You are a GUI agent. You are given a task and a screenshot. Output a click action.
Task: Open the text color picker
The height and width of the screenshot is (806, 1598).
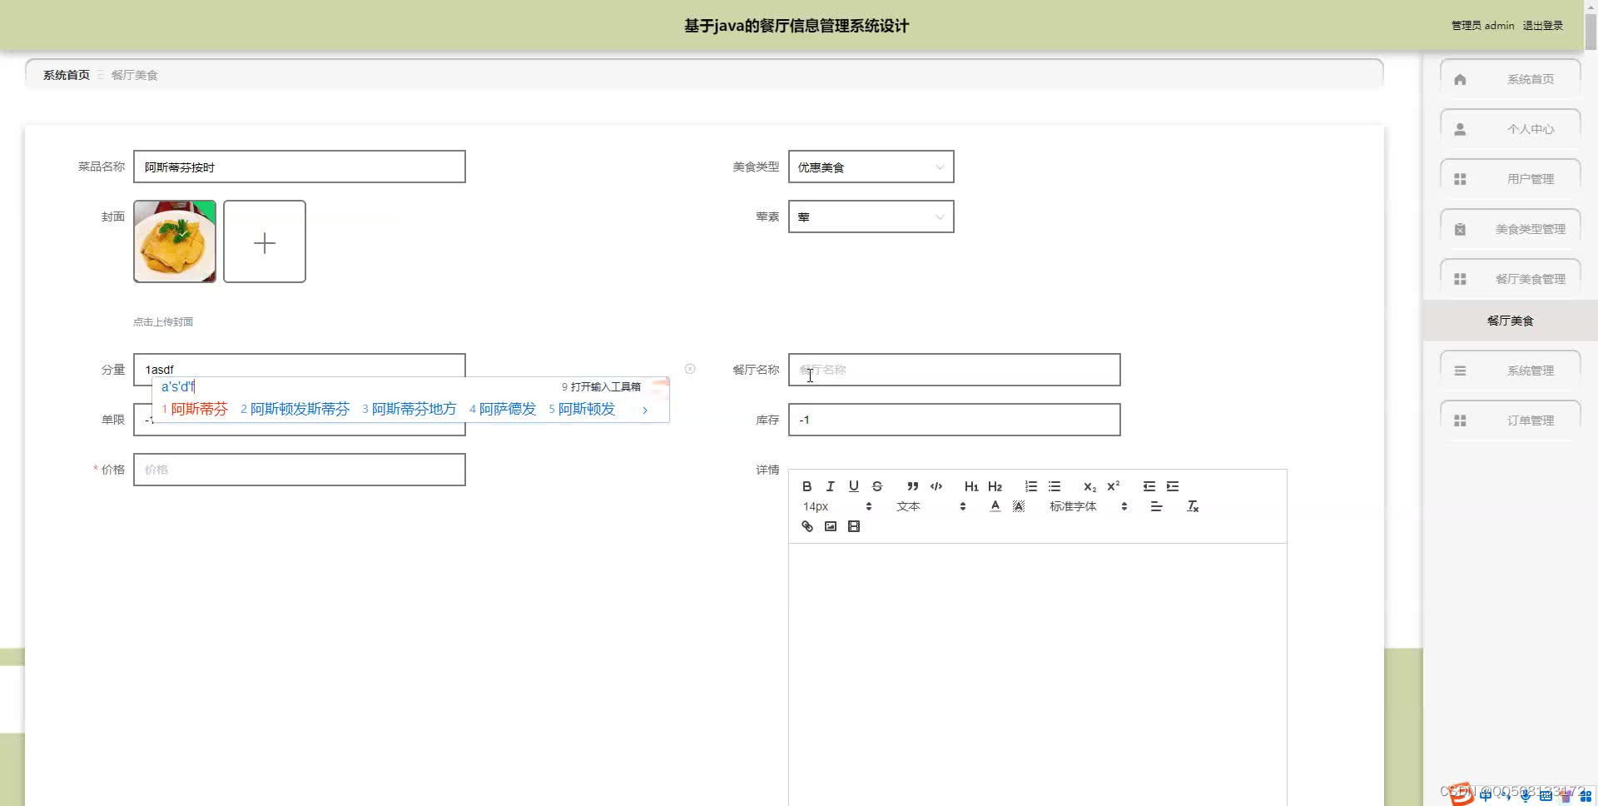pos(995,506)
